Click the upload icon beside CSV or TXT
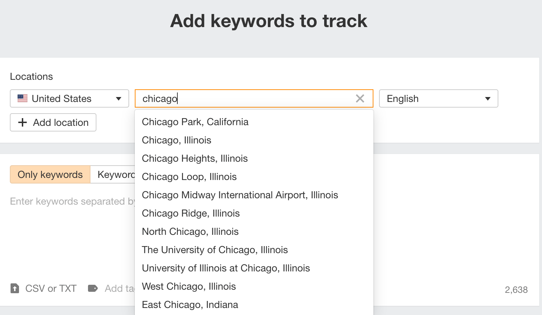542x315 pixels. (x=14, y=288)
